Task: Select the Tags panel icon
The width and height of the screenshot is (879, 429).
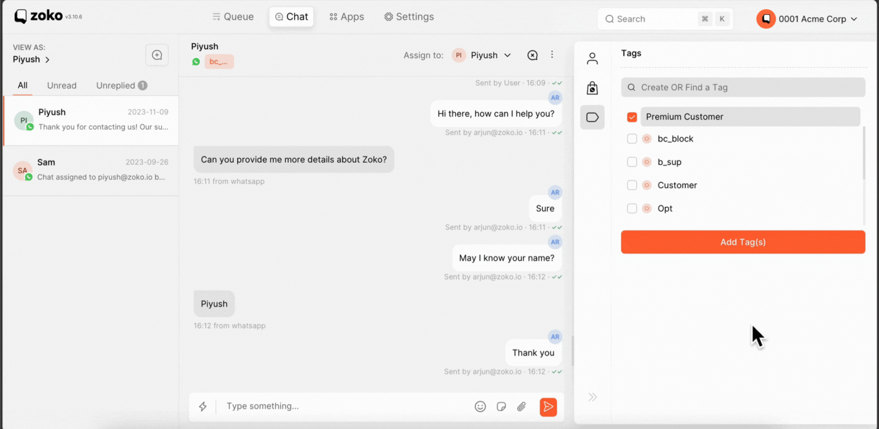Action: click(592, 117)
